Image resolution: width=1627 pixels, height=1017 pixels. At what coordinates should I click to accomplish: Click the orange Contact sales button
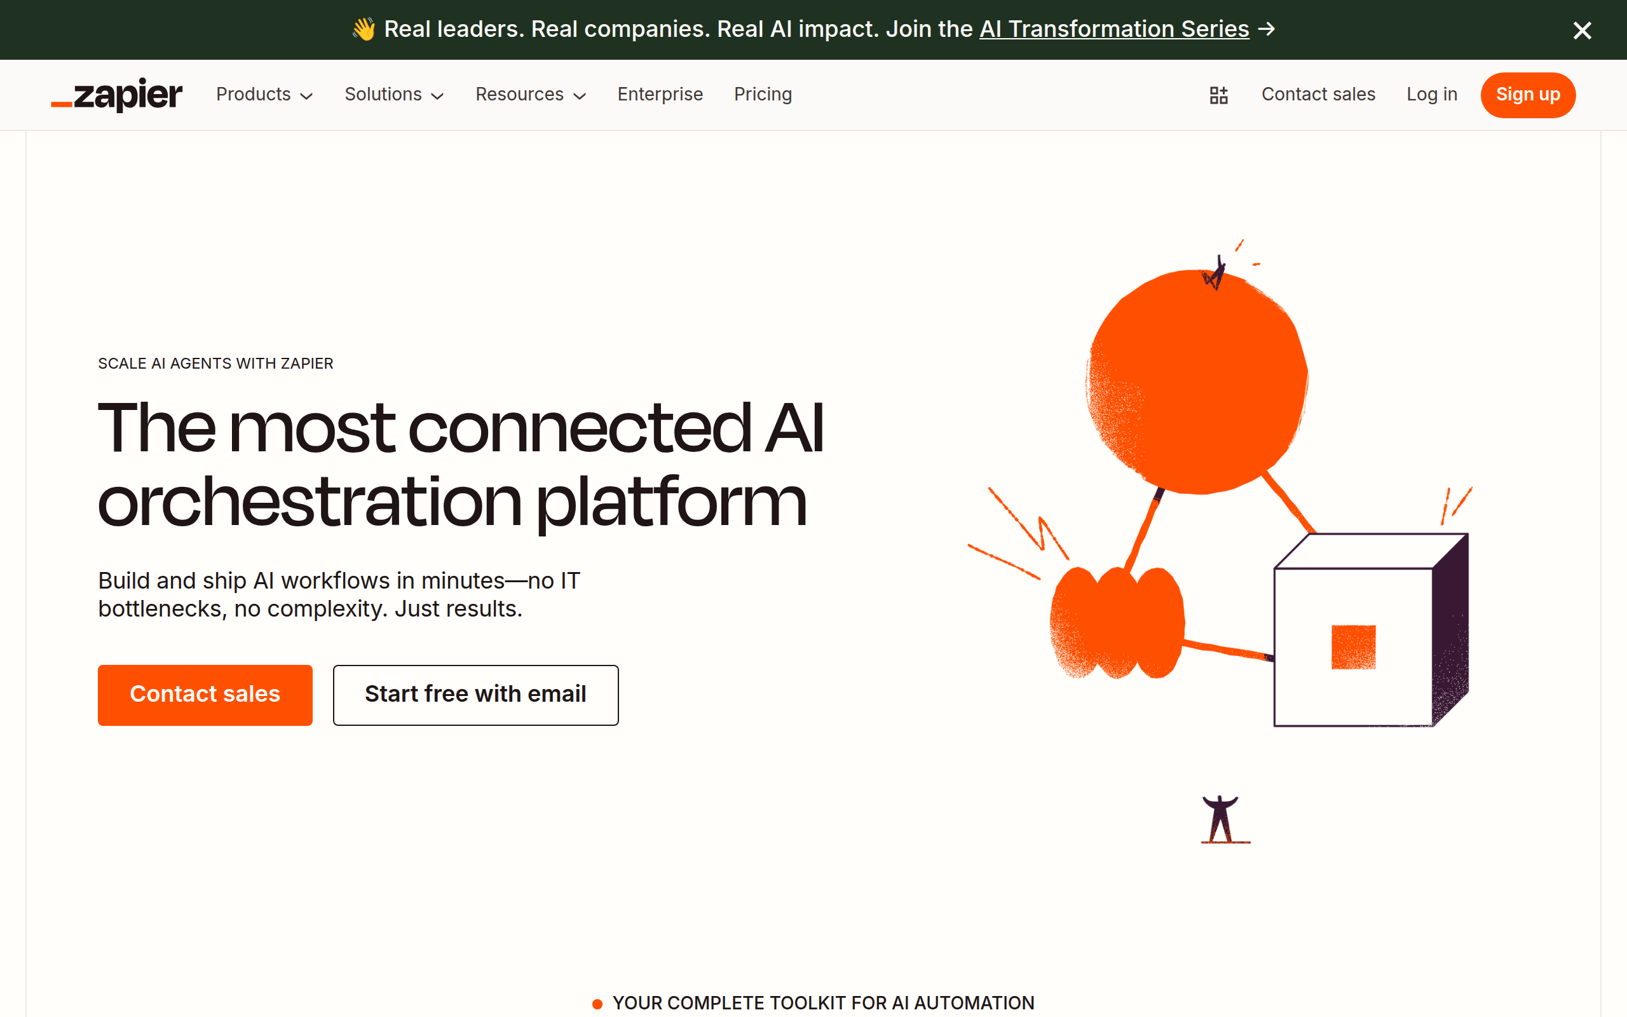click(x=205, y=694)
